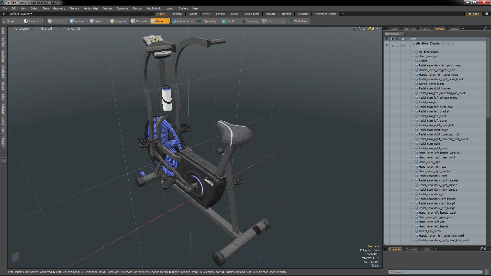
Task: Click the viewport zoom magnifier icon
Action: (x=364, y=29)
